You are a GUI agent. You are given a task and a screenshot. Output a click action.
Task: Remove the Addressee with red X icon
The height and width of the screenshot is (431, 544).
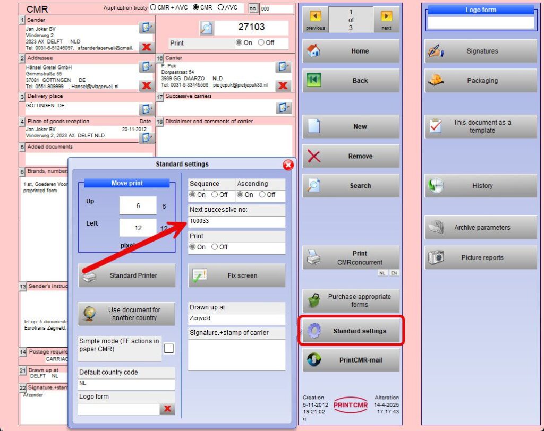pos(146,85)
